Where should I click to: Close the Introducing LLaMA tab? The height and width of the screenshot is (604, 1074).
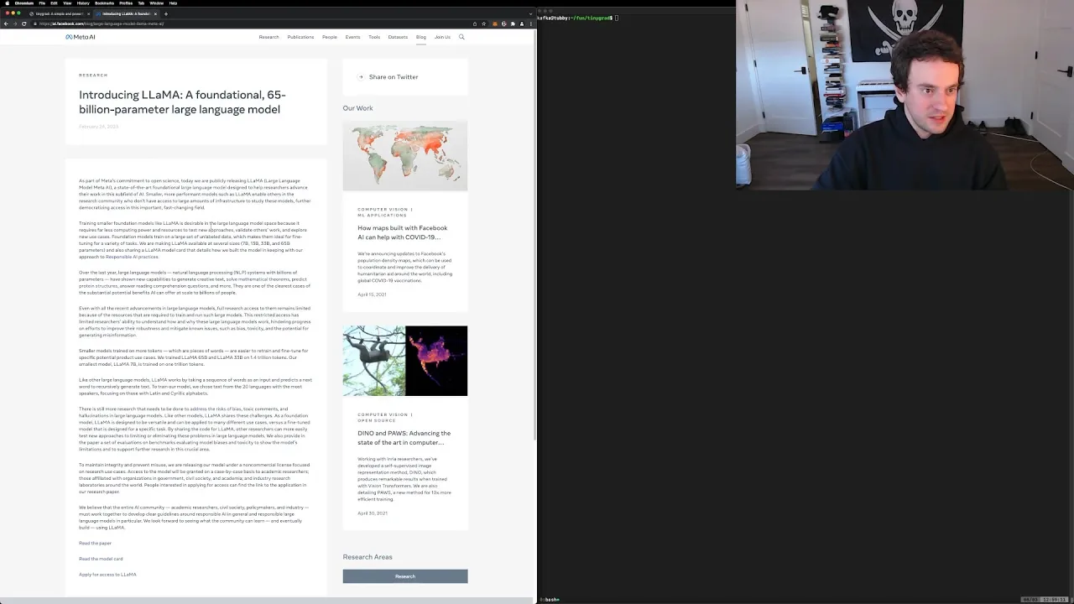coord(155,13)
